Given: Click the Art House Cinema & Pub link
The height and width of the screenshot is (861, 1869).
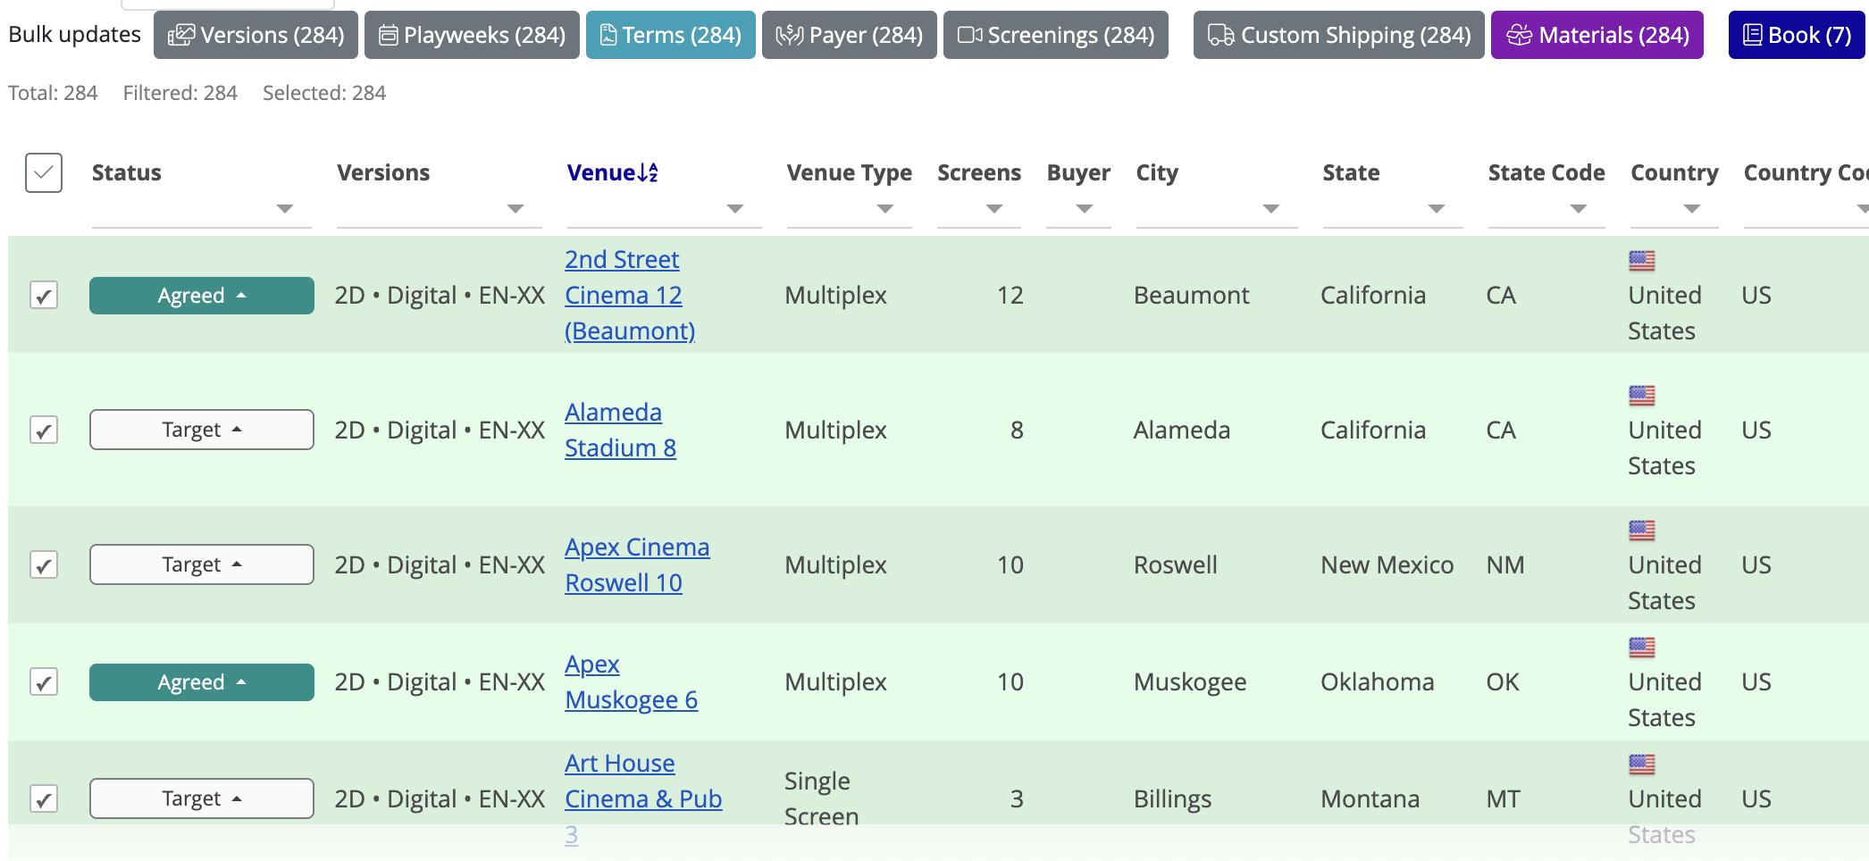Looking at the screenshot, I should [642, 798].
